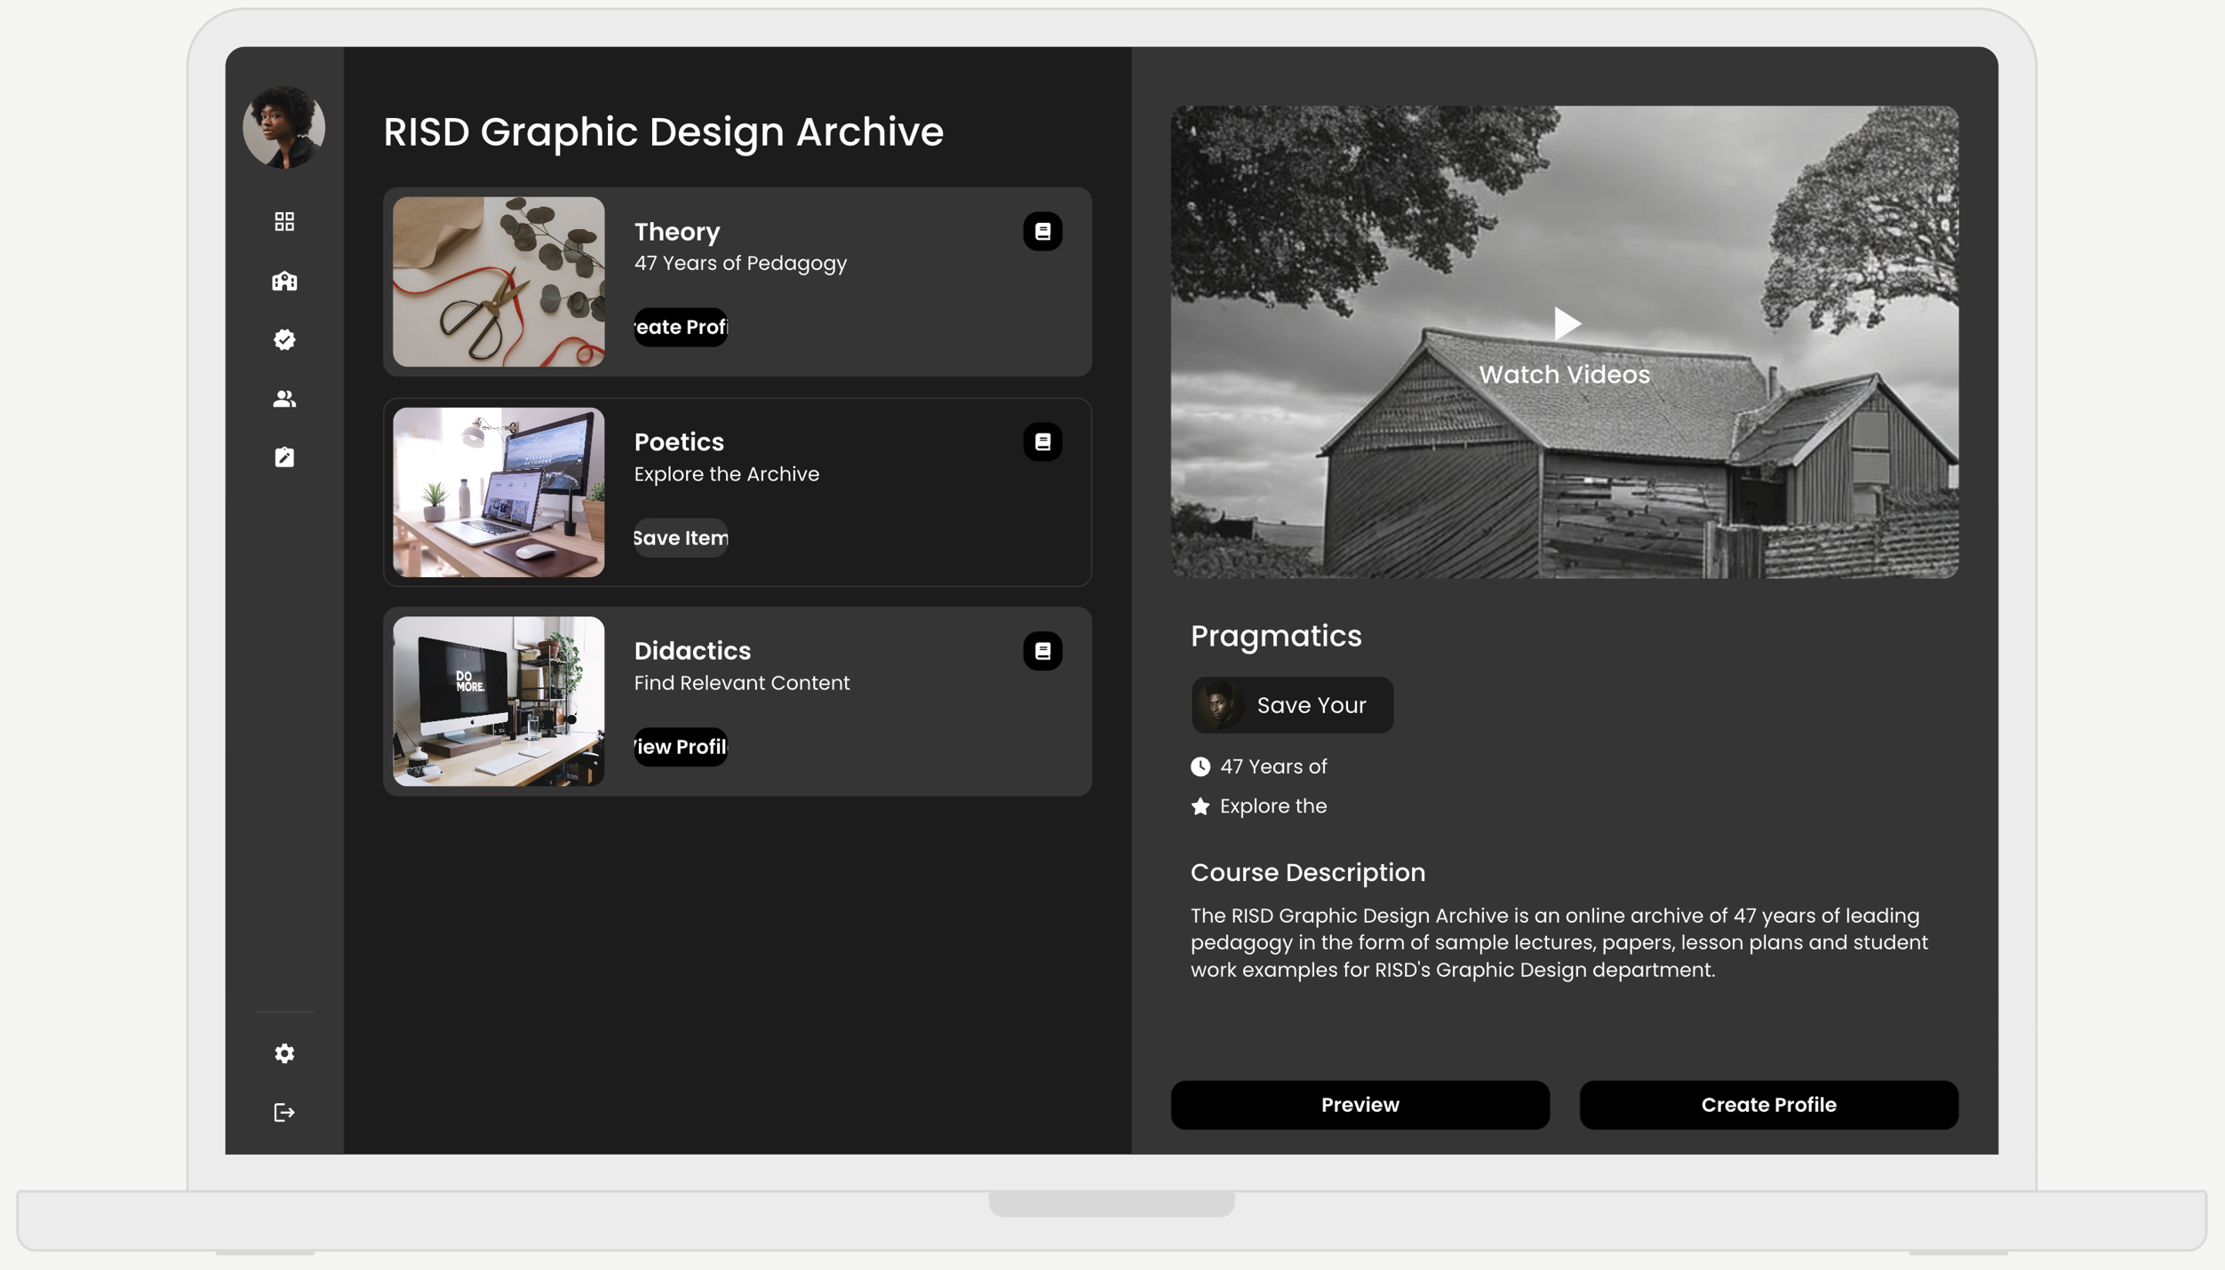
Task: Click the logout icon in sidebar
Action: click(284, 1112)
